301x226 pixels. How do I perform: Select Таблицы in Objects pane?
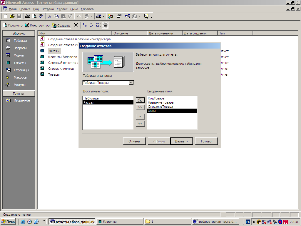pyautogui.click(x=19, y=41)
